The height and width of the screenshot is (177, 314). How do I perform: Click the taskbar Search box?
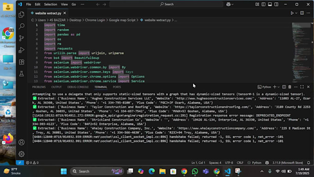coord(97,171)
